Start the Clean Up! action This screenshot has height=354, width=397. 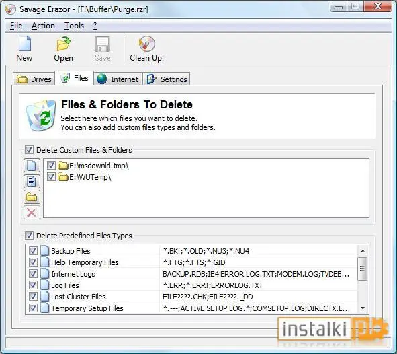pyautogui.click(x=146, y=49)
